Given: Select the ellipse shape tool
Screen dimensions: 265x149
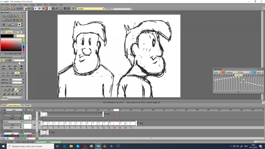Looking at the screenshot, I should (14, 16).
